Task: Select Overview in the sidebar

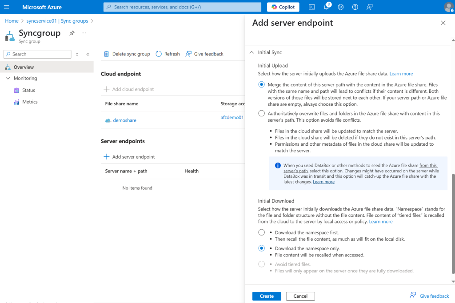Action: coord(47,67)
